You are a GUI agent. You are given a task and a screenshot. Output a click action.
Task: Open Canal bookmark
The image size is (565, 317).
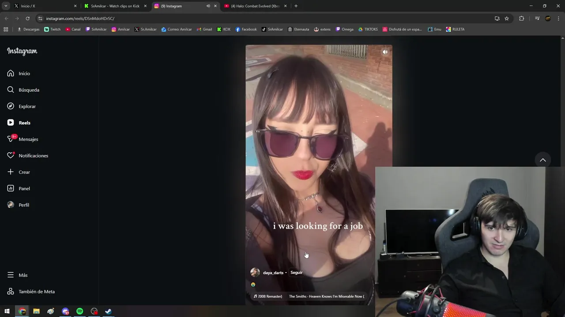click(73, 29)
